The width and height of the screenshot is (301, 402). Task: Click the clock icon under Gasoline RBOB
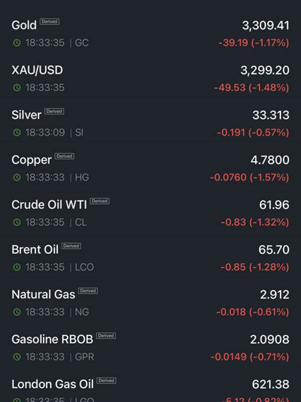pyautogui.click(x=17, y=357)
